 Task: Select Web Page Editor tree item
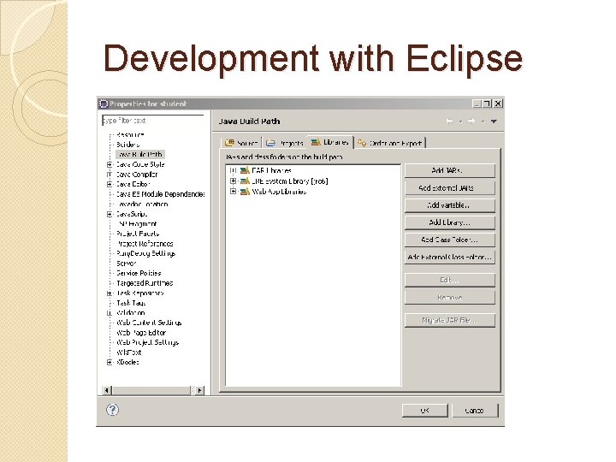[x=141, y=332]
